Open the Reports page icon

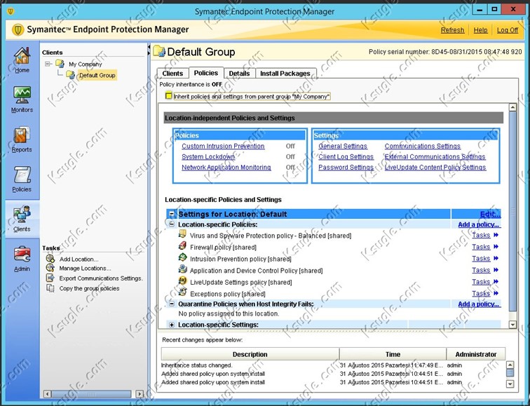[22, 135]
